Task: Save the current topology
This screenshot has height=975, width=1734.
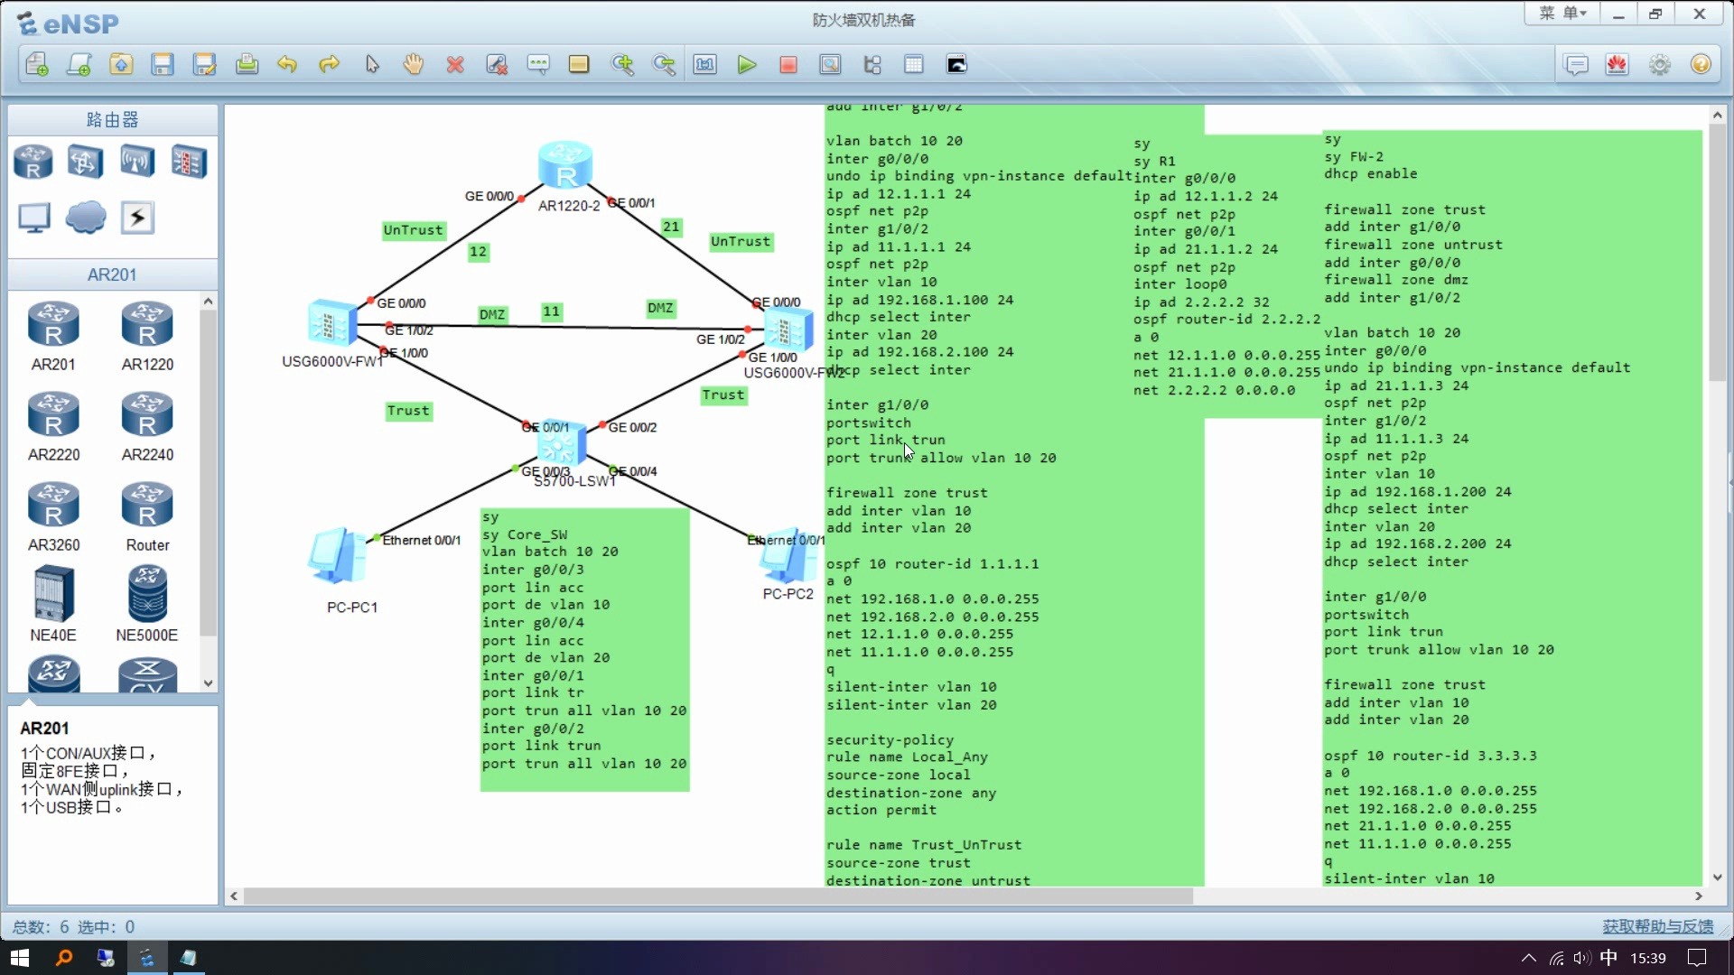Action: pyautogui.click(x=163, y=64)
